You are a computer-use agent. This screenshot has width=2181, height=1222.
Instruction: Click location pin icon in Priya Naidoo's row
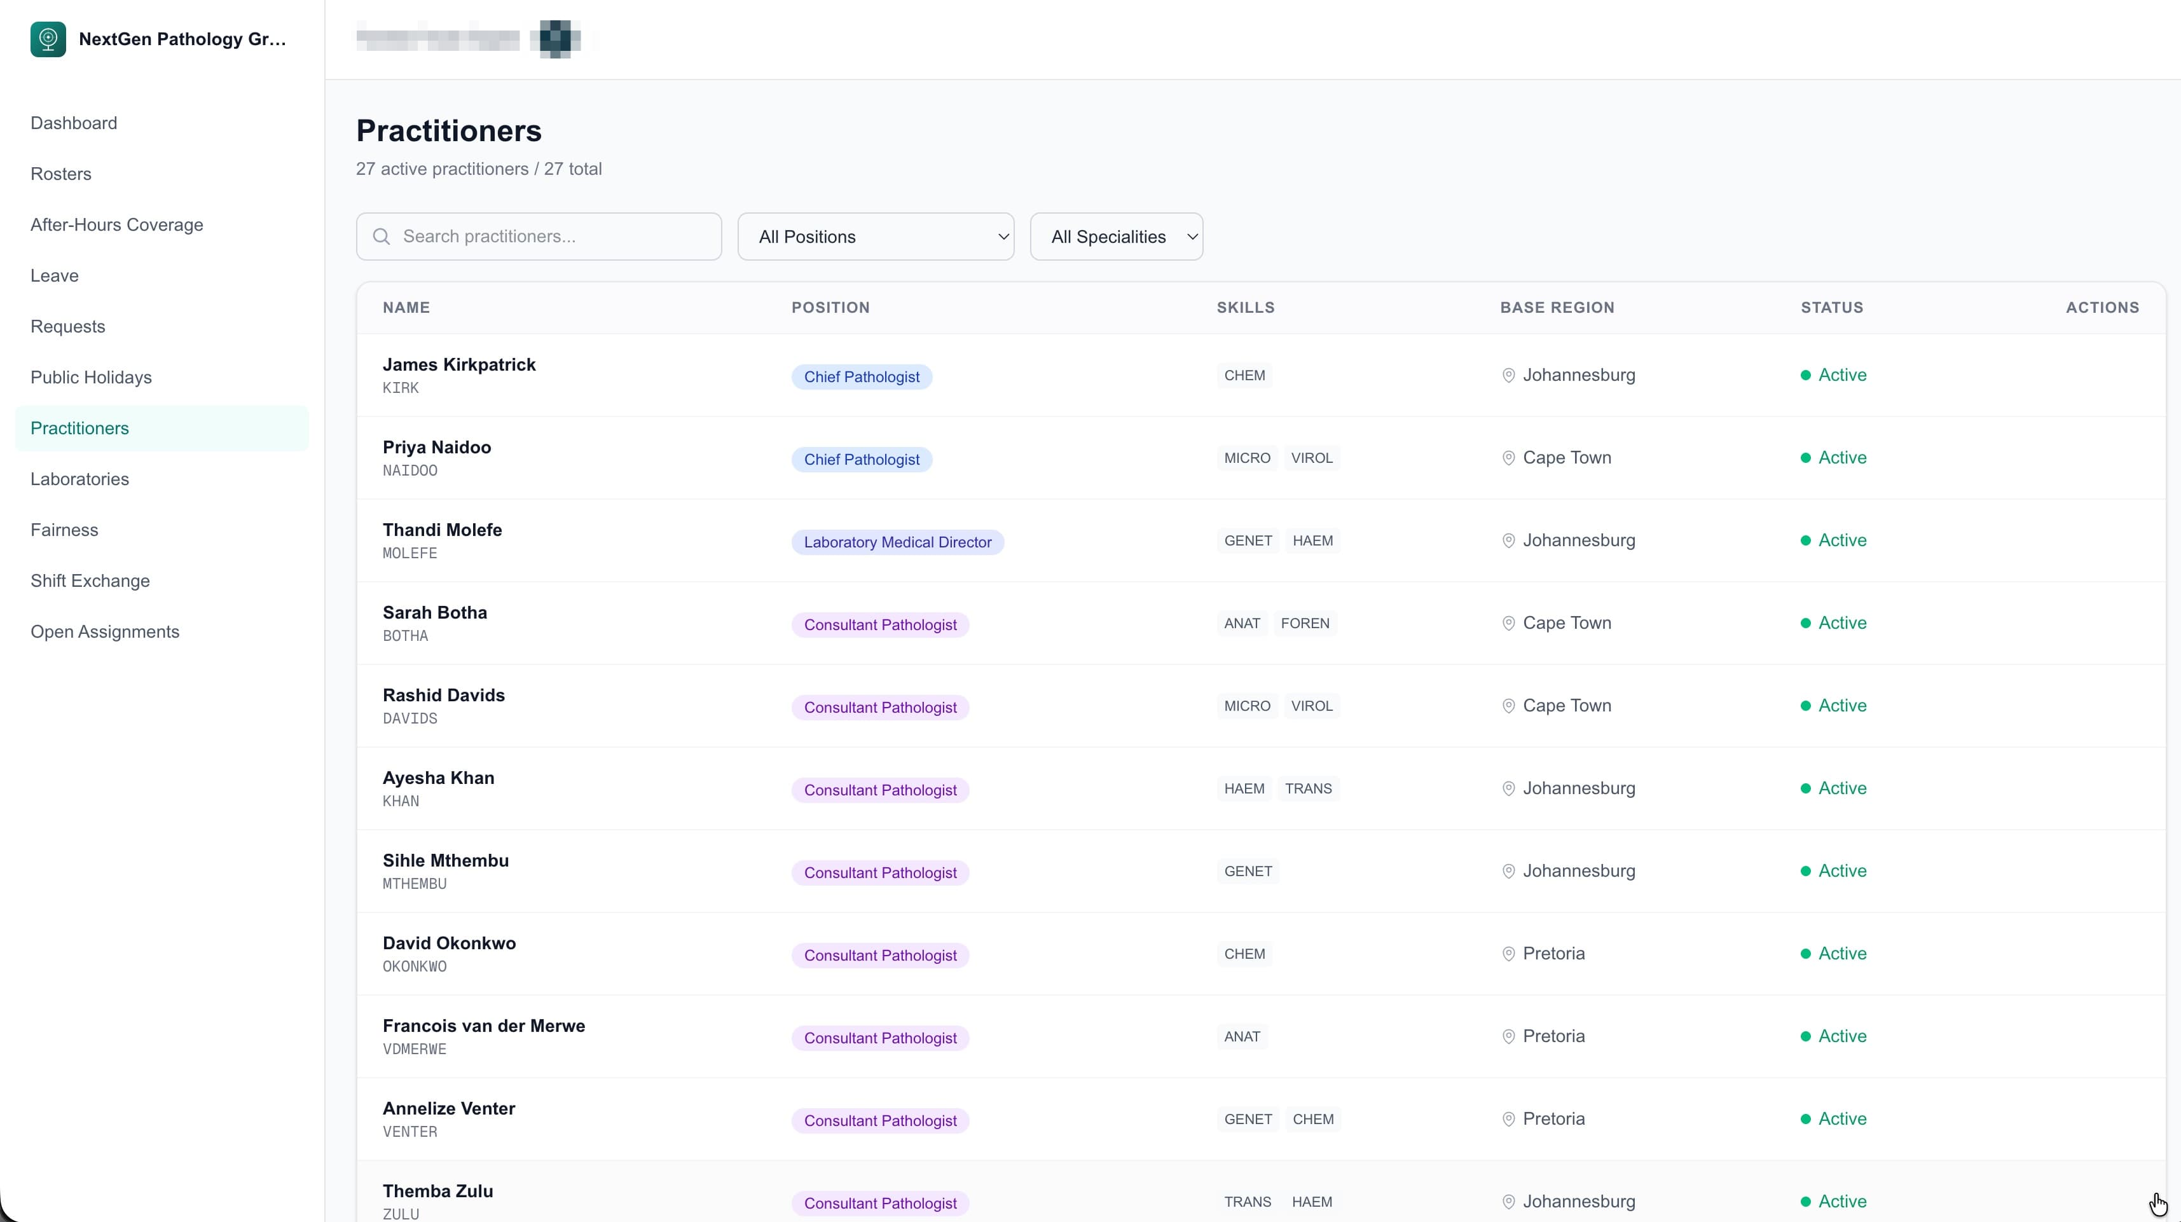click(x=1508, y=458)
